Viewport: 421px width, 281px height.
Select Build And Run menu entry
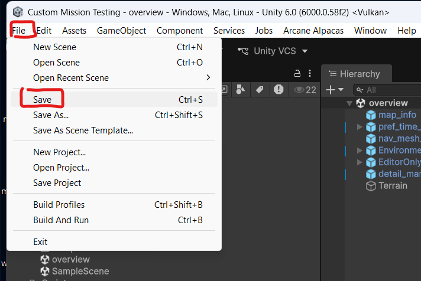[x=114, y=220]
